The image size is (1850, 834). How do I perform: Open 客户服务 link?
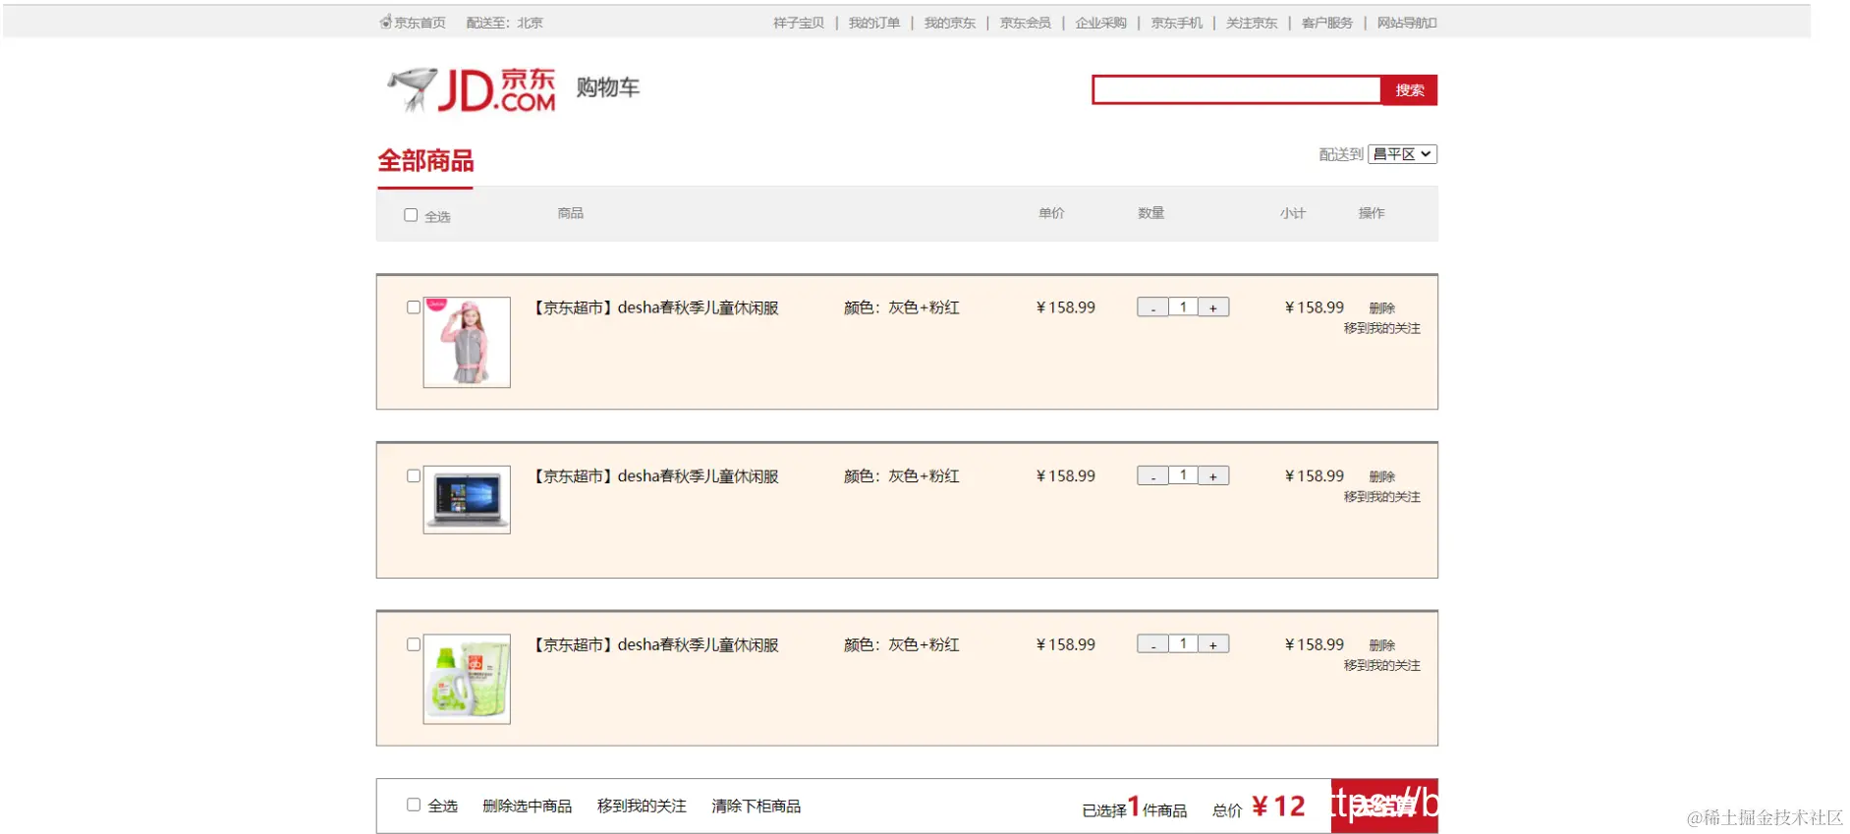pos(1327,23)
